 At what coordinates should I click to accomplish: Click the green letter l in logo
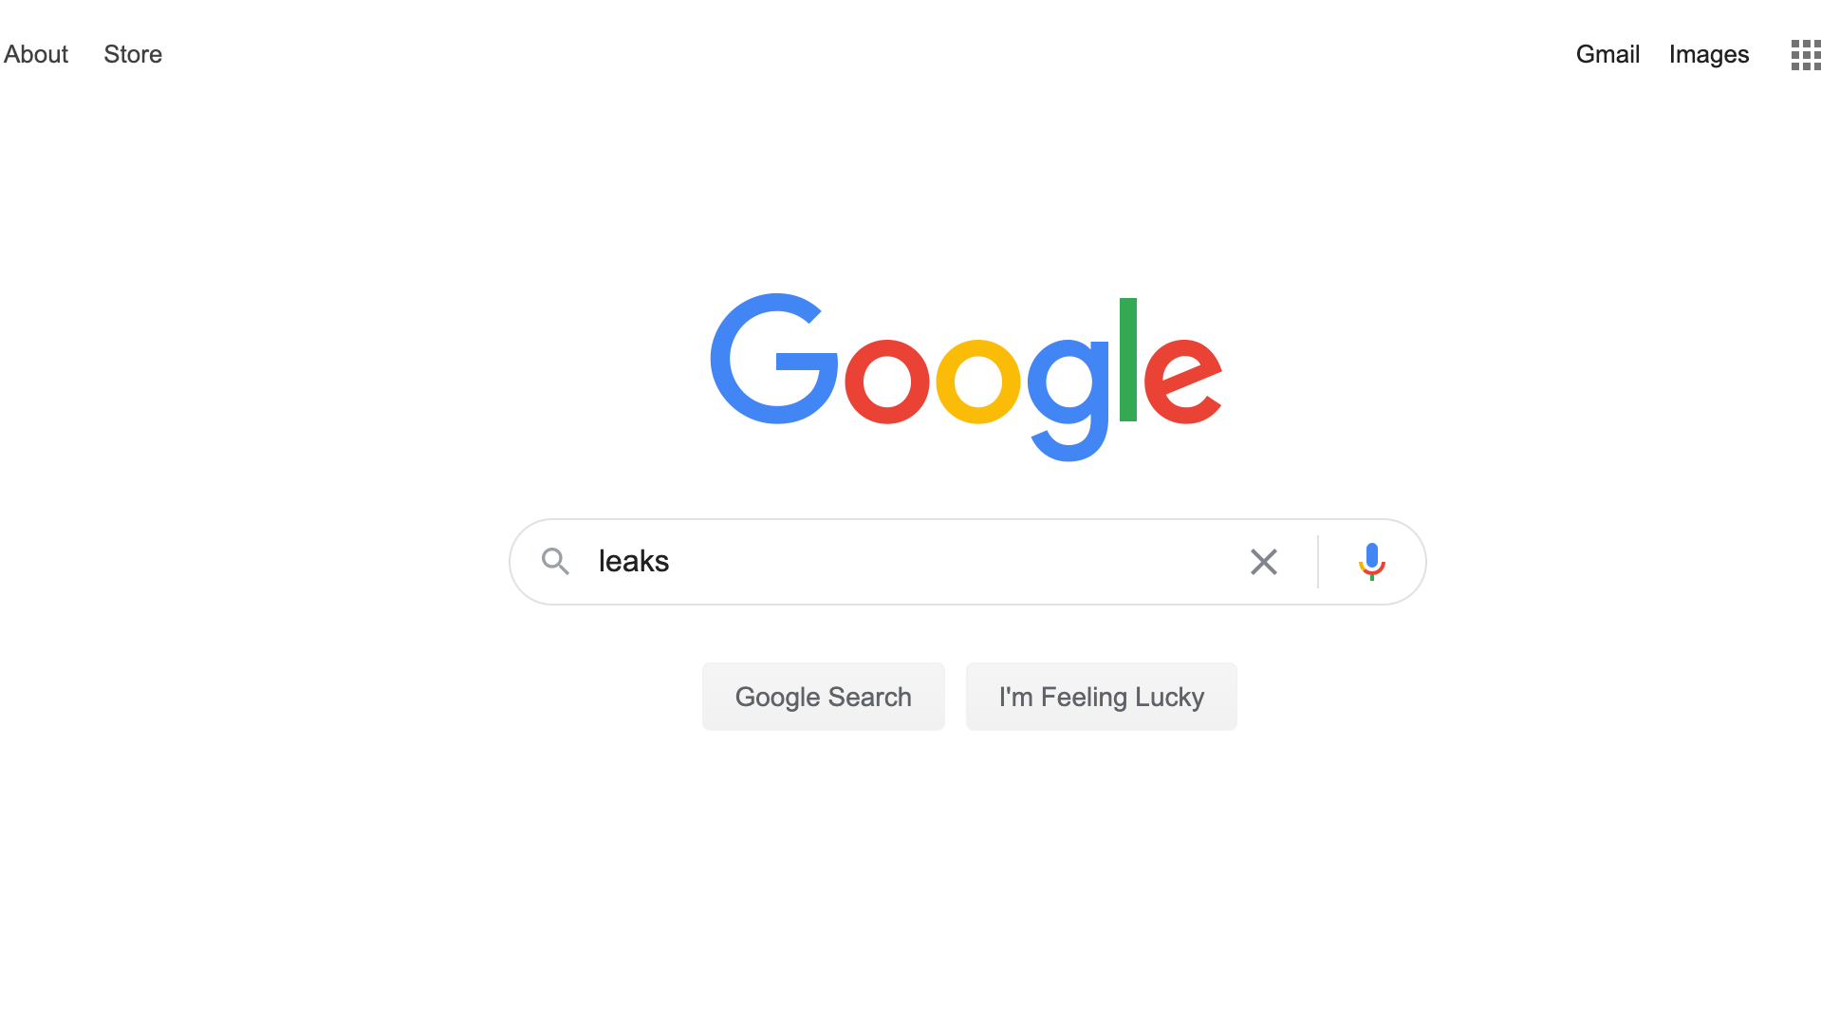pyautogui.click(x=1127, y=359)
